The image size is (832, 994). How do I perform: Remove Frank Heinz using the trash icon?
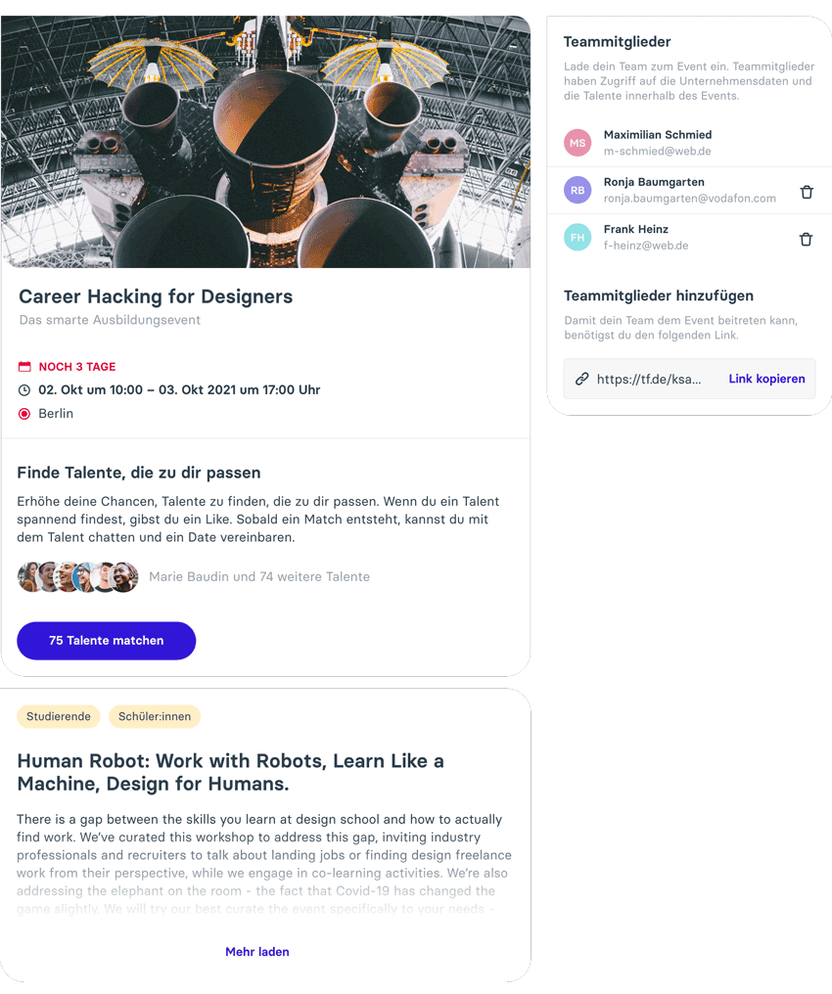click(x=806, y=239)
